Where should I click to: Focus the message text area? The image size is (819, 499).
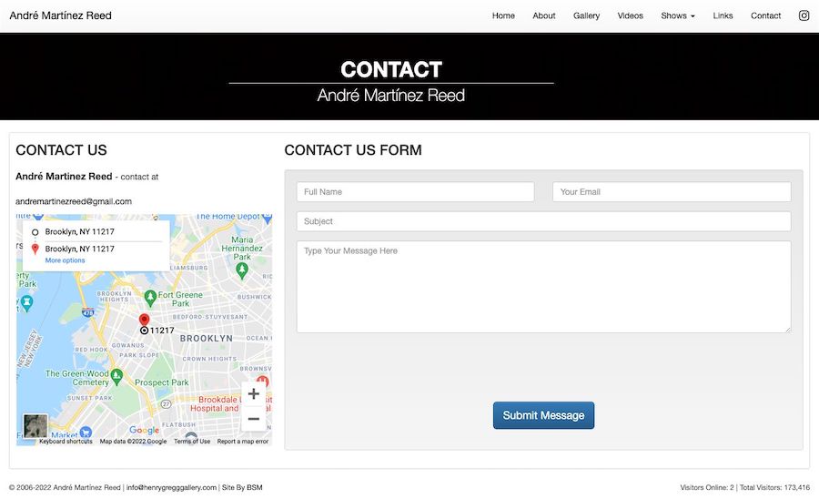pos(544,286)
